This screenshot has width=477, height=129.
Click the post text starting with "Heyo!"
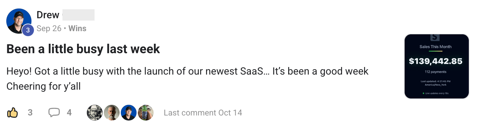pyautogui.click(x=187, y=71)
